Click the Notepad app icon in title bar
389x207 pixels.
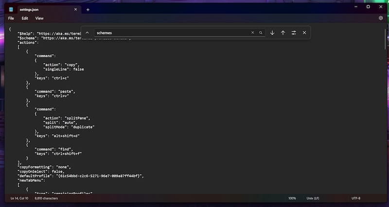tap(11, 10)
